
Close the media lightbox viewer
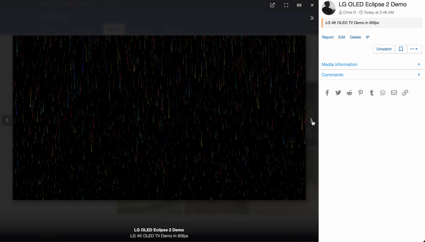312,5
